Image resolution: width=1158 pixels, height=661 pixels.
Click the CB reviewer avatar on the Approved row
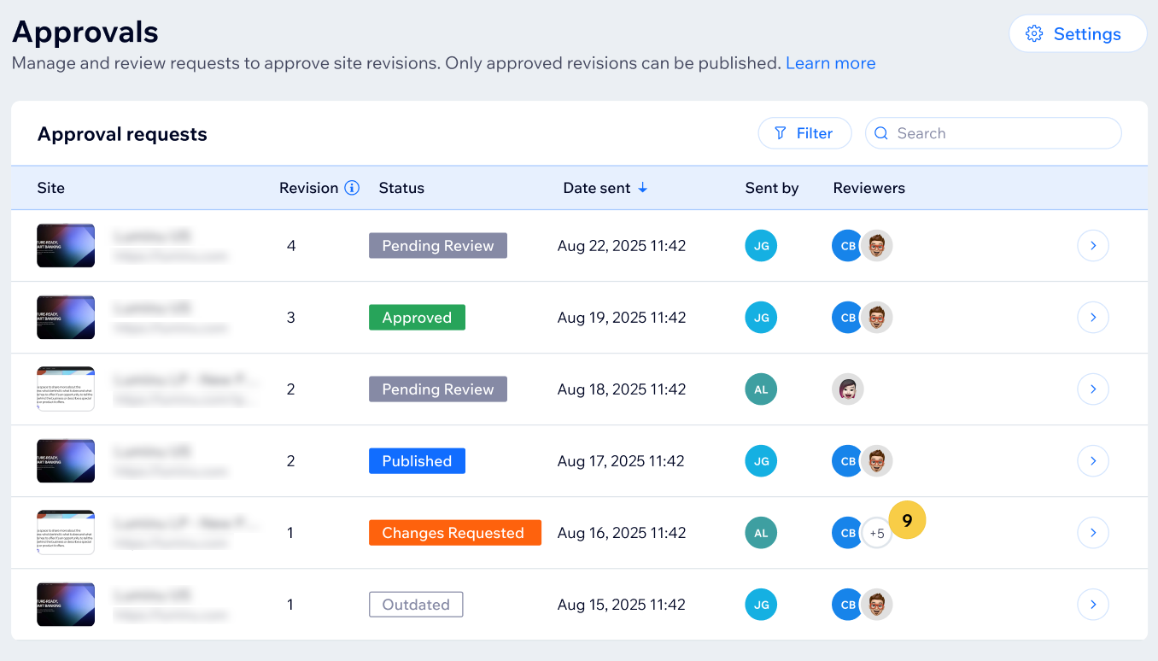coord(846,317)
